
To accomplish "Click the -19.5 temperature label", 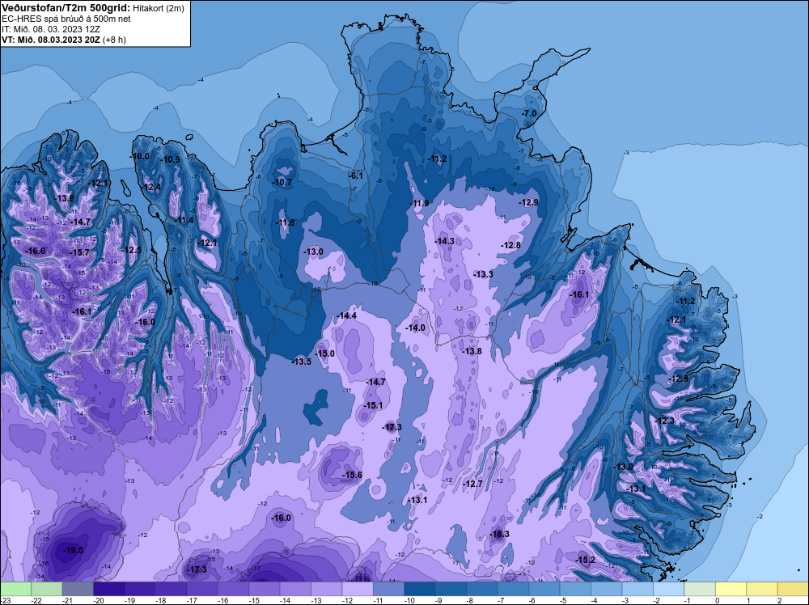I will [74, 550].
